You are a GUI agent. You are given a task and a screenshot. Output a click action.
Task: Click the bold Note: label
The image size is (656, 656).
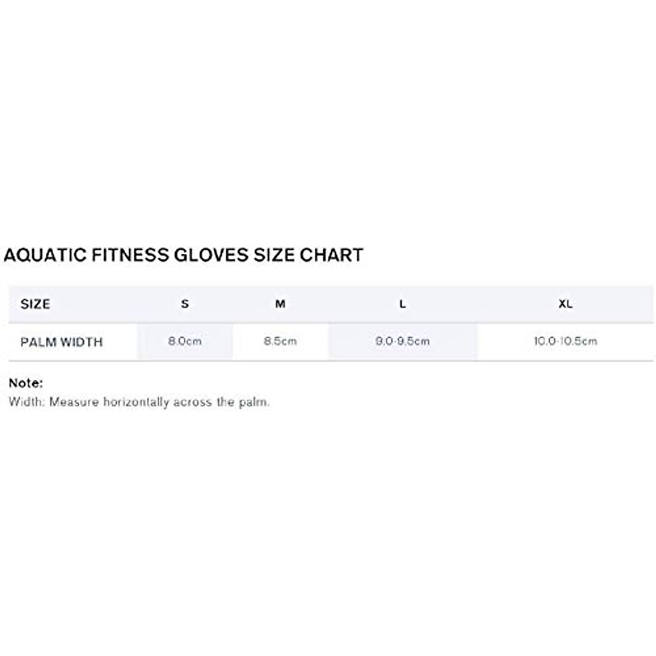click(26, 383)
